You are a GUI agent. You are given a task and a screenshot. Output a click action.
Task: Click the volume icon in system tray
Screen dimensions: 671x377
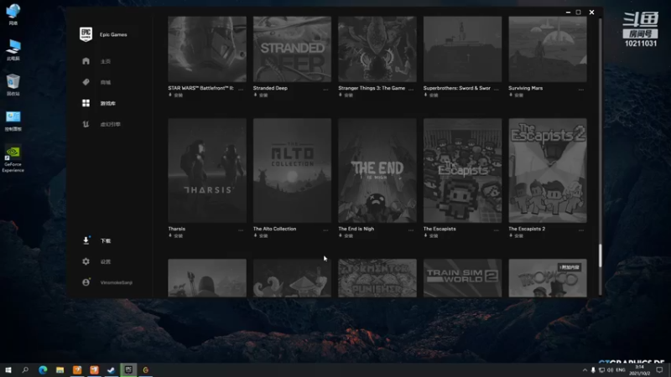(610, 369)
